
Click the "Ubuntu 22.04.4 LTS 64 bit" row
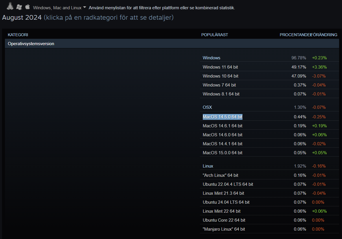coord(228,184)
